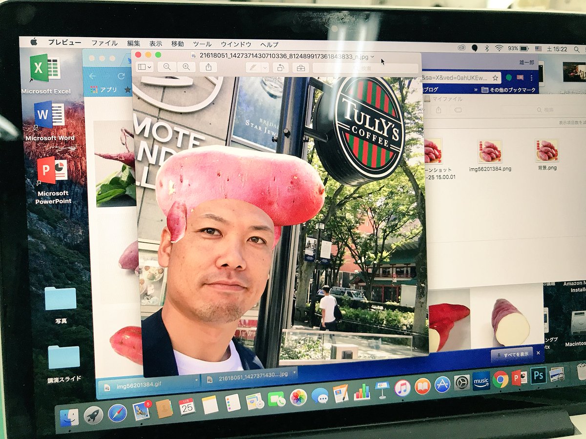Open FaceTime from the Dock
The height and width of the screenshot is (439, 586).
click(276, 399)
